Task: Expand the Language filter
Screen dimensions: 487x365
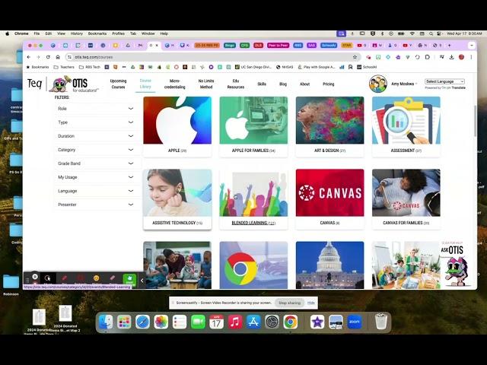Action: [96, 191]
